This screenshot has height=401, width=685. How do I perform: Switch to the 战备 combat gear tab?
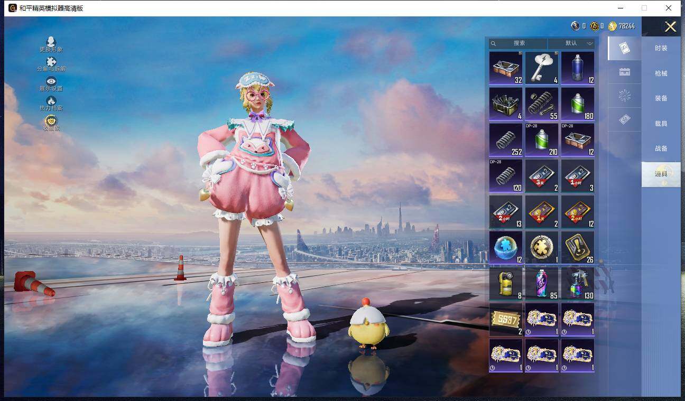661,148
